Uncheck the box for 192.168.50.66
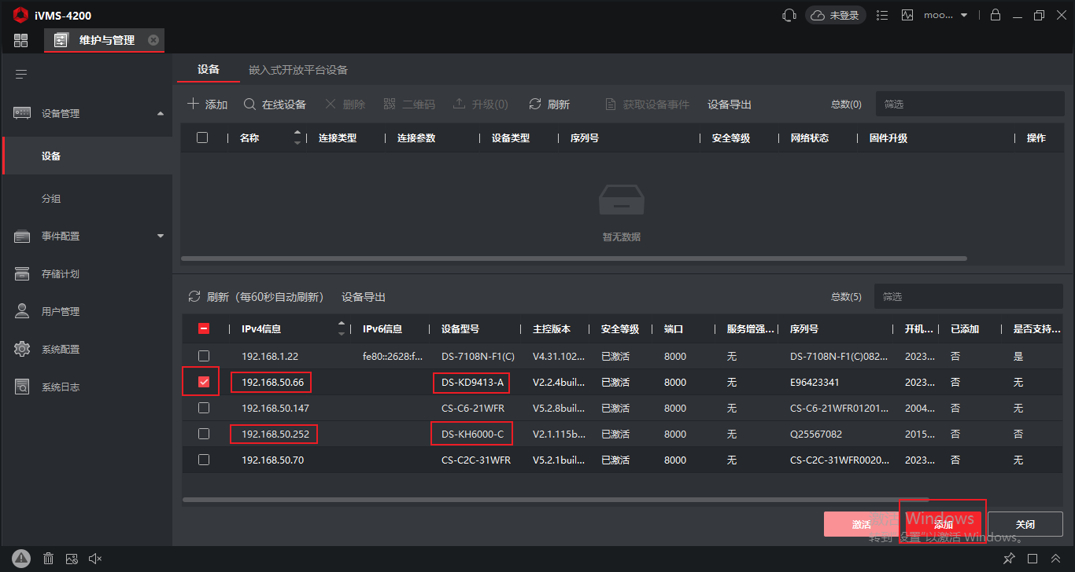 pos(204,382)
